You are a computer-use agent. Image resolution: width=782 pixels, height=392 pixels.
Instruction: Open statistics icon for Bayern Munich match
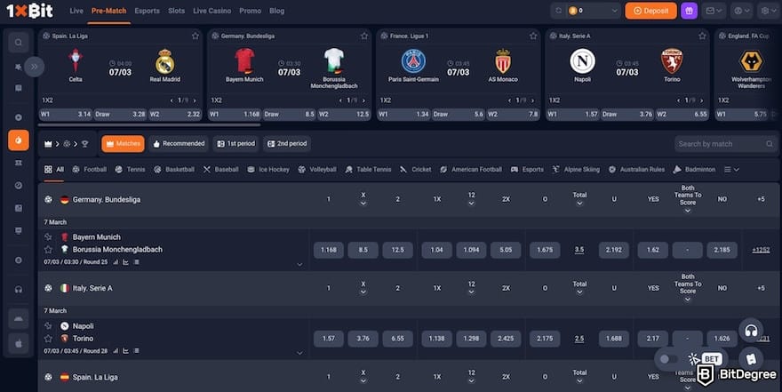coord(116,262)
